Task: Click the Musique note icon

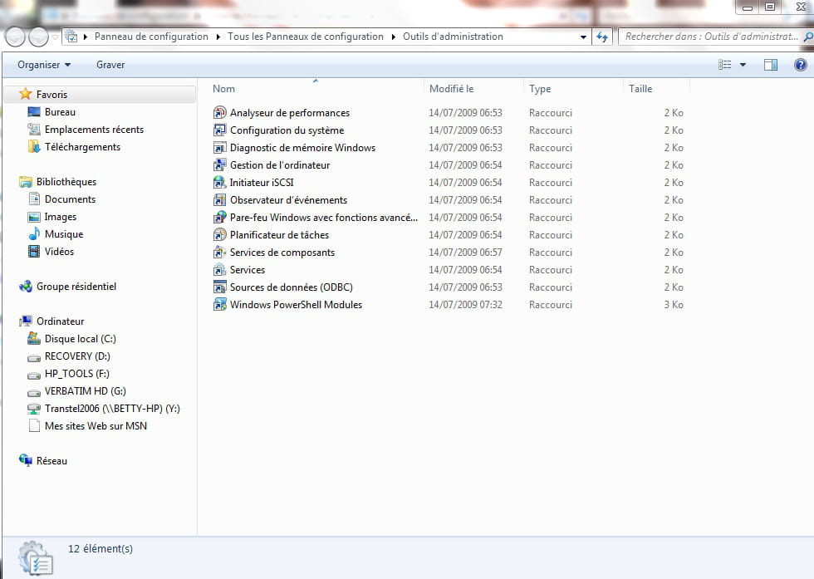Action: (34, 233)
